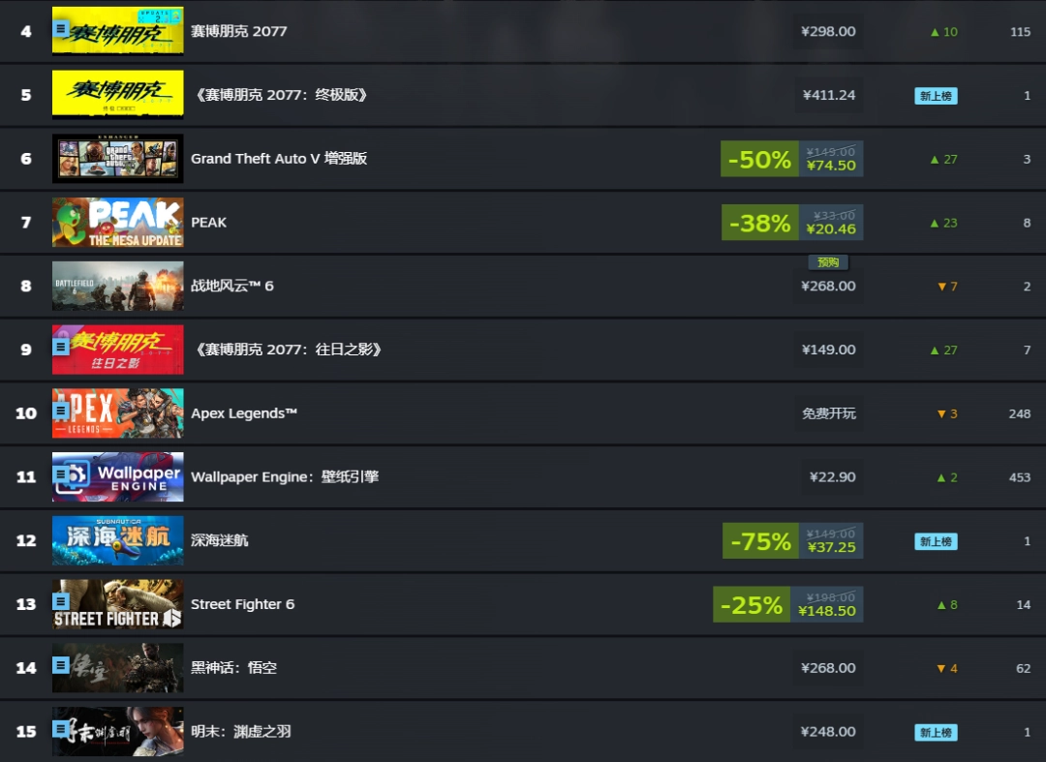
Task: Click the blue list icon on the Apex Legends thumbnail
Action: click(x=61, y=411)
